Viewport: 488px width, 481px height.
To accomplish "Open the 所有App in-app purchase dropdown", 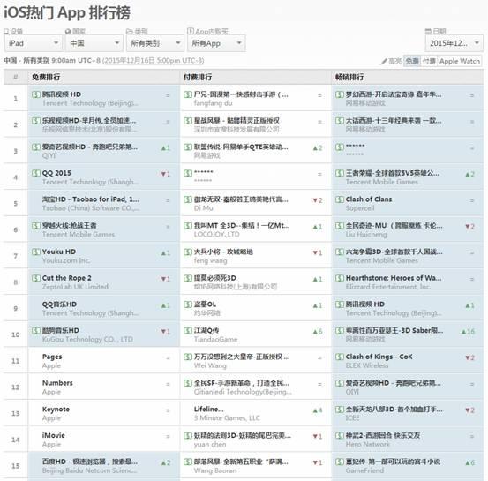I will pyautogui.click(x=216, y=43).
